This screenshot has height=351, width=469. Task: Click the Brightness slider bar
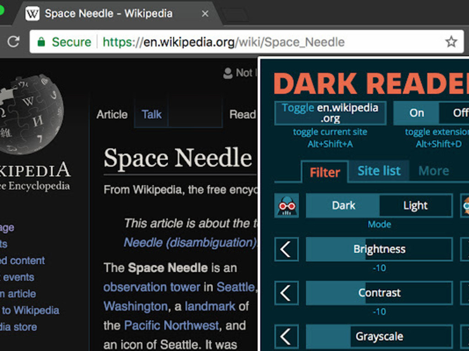click(379, 249)
